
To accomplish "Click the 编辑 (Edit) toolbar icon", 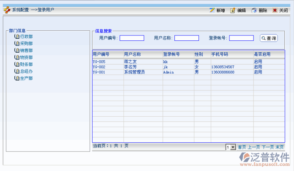I will (233, 10).
